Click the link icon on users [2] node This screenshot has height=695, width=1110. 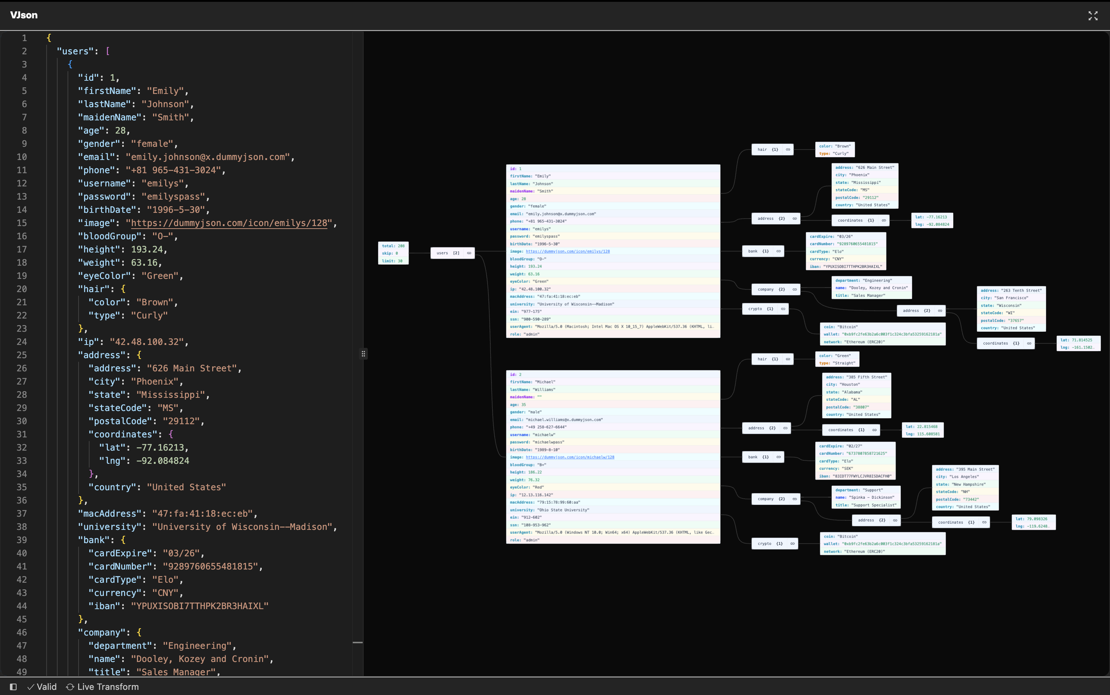coord(469,253)
